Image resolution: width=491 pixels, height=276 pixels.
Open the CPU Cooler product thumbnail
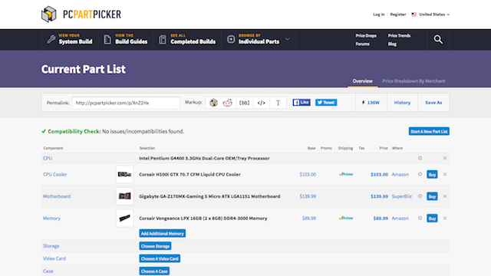click(124, 174)
